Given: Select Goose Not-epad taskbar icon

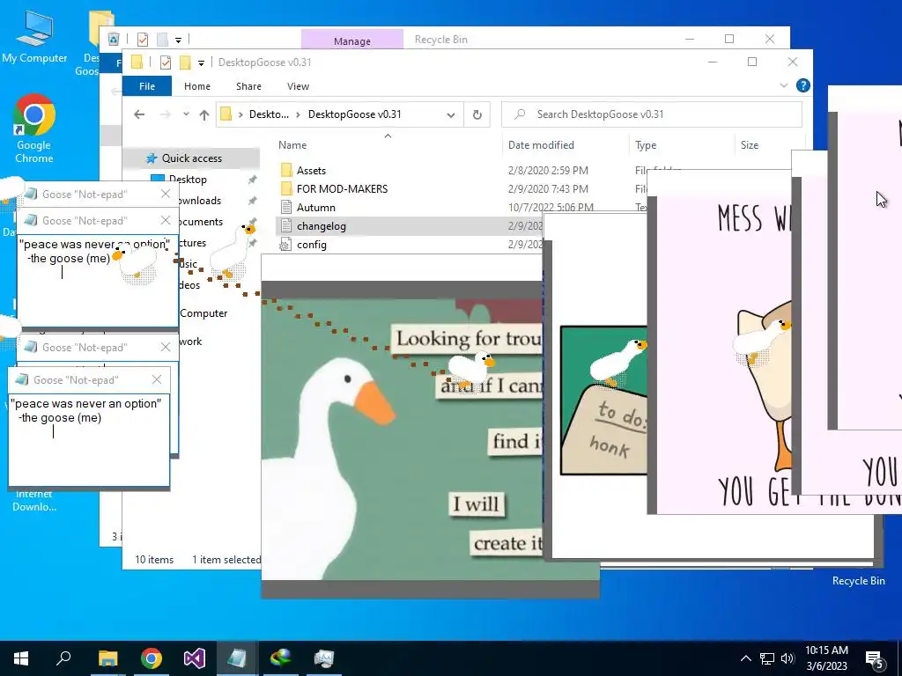Looking at the screenshot, I should point(237,658).
